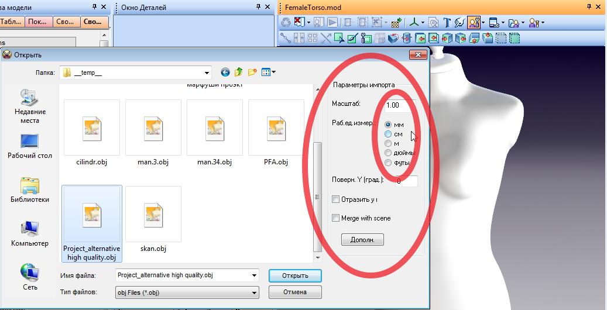The height and width of the screenshot is (310, 607).
Task: Click the rotate cube icon
Action: click(393, 38)
